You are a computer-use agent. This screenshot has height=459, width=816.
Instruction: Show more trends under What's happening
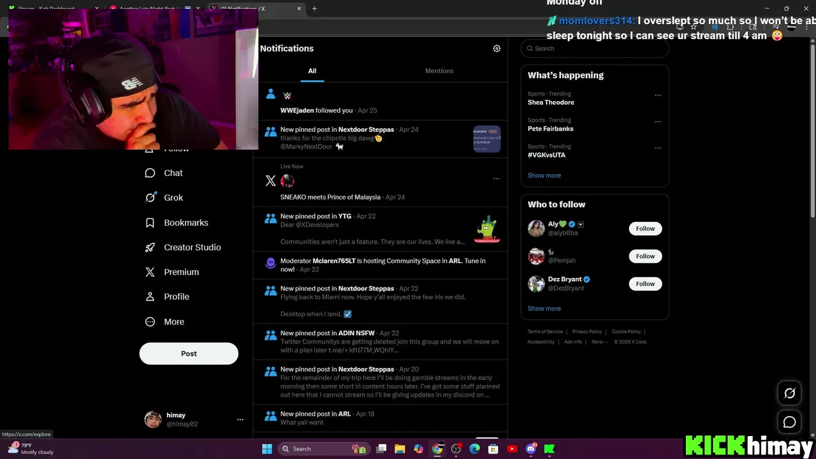click(x=544, y=175)
